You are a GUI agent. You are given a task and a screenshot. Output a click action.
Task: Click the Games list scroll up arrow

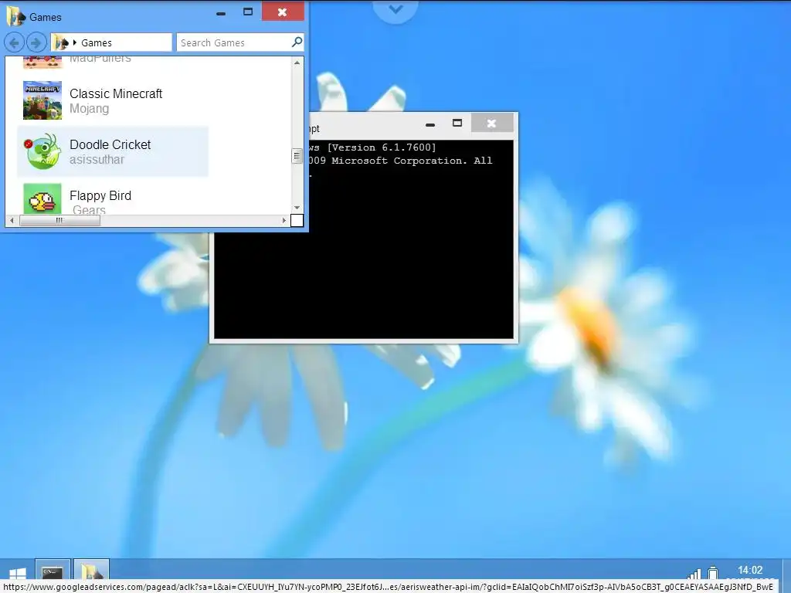(297, 63)
